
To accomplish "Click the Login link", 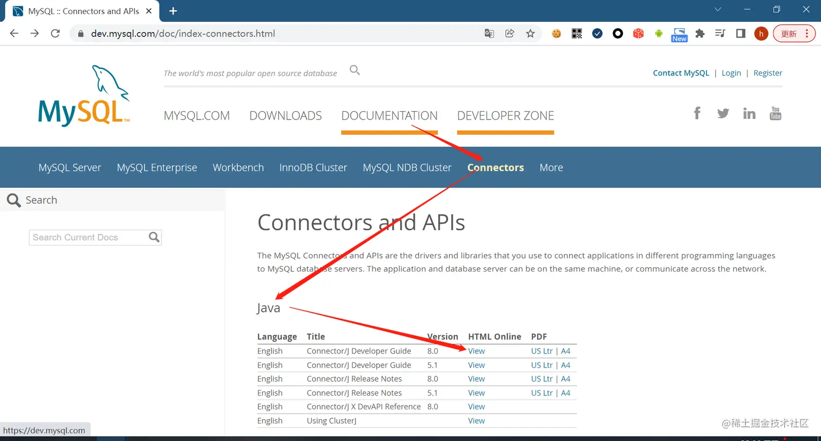I will click(731, 73).
